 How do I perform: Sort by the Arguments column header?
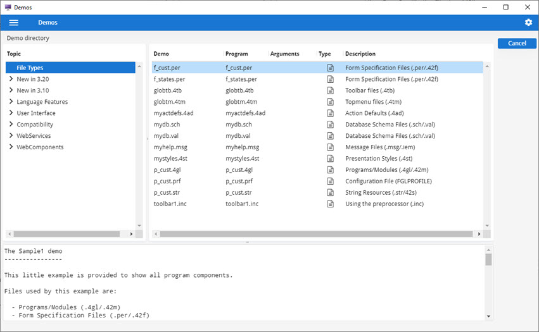(284, 54)
